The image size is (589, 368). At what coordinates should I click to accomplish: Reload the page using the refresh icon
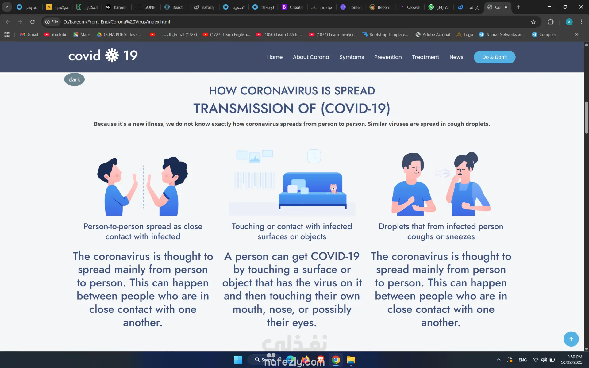pyautogui.click(x=32, y=22)
